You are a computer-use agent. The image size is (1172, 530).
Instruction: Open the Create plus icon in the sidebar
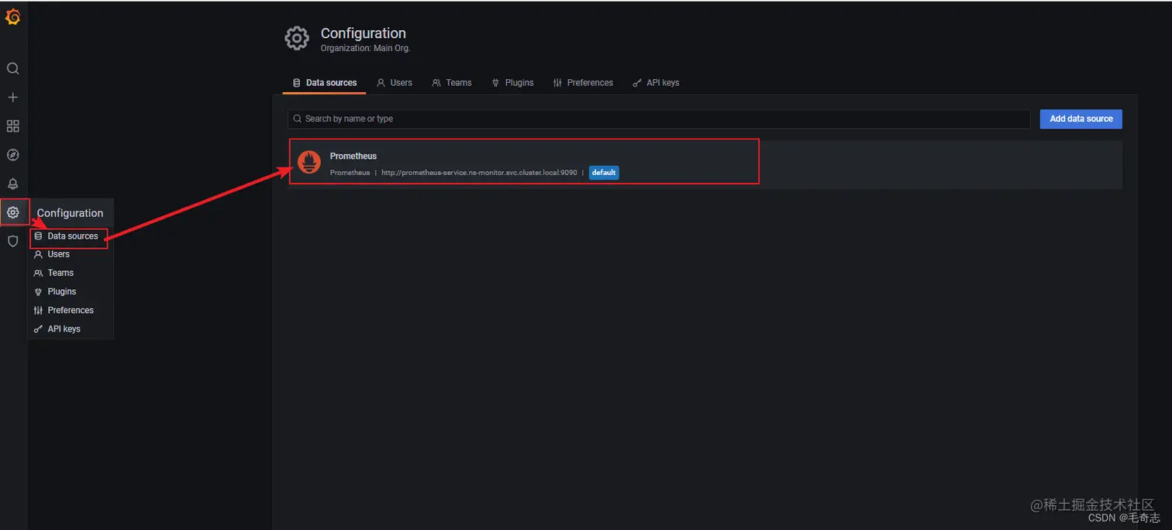(x=13, y=98)
